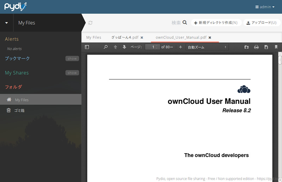
Task: Open search with the magnifier icon
Action: pos(185,23)
